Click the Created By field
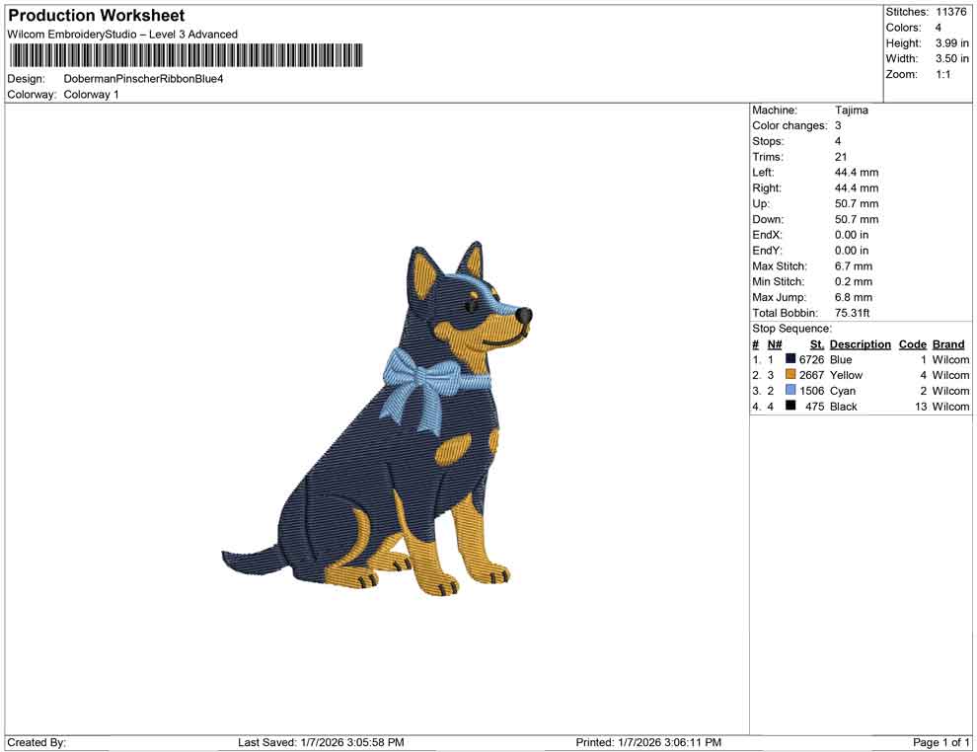Viewport: 977px width, 752px height. (37, 742)
